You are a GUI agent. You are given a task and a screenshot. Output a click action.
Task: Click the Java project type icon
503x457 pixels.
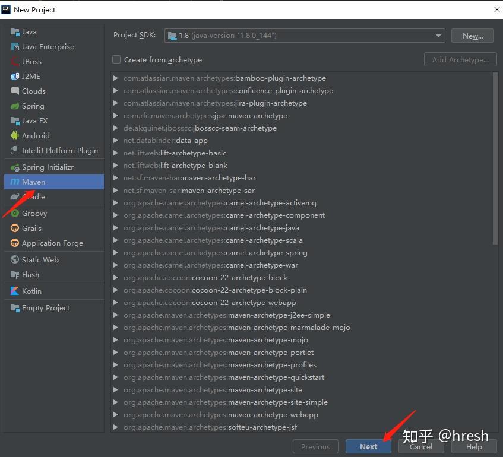(x=15, y=31)
